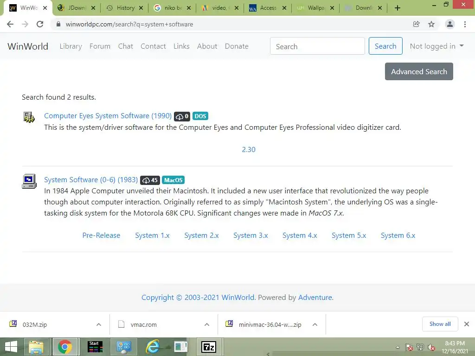This screenshot has height=356, width=475.
Task: Open System Software (0-6) link
Action: tap(91, 180)
